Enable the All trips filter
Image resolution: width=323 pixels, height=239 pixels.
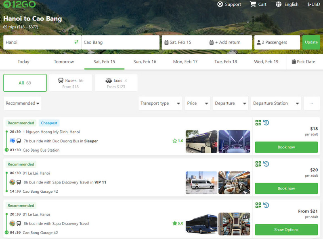pyautogui.click(x=25, y=82)
